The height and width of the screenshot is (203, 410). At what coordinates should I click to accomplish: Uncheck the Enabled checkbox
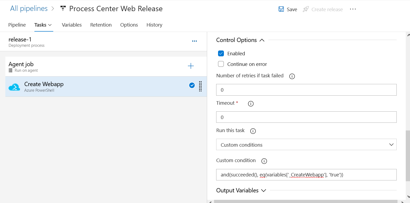(x=221, y=53)
